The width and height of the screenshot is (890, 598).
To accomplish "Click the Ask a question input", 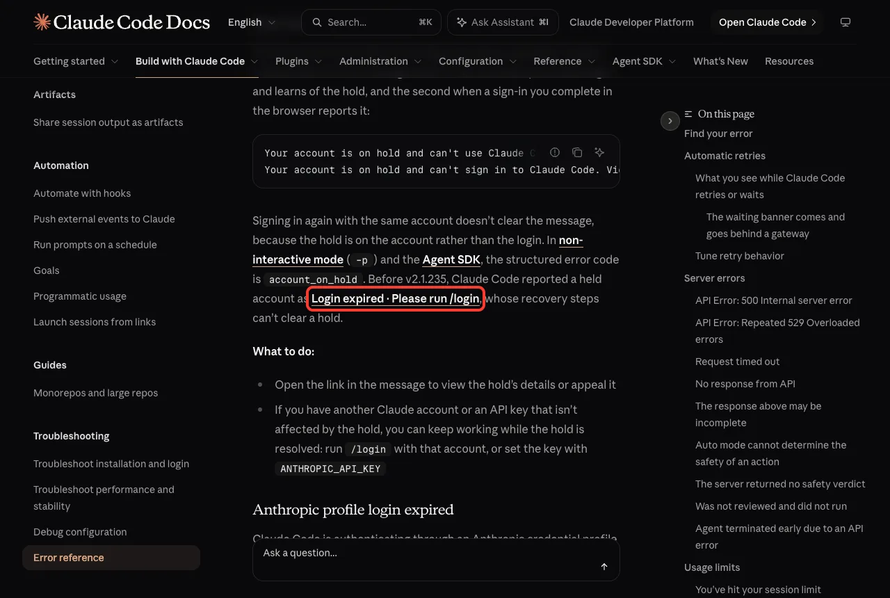I will click(436, 560).
